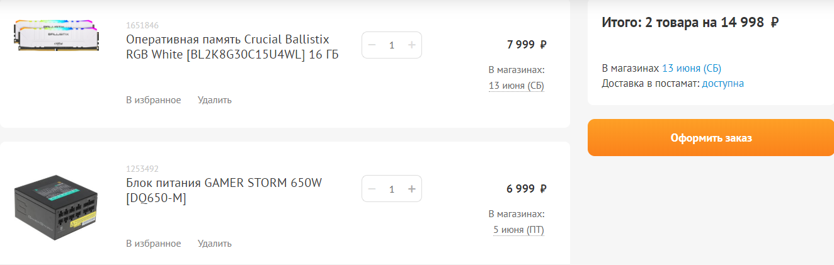Click the Crucial Ballistix quantity field

coord(392,45)
